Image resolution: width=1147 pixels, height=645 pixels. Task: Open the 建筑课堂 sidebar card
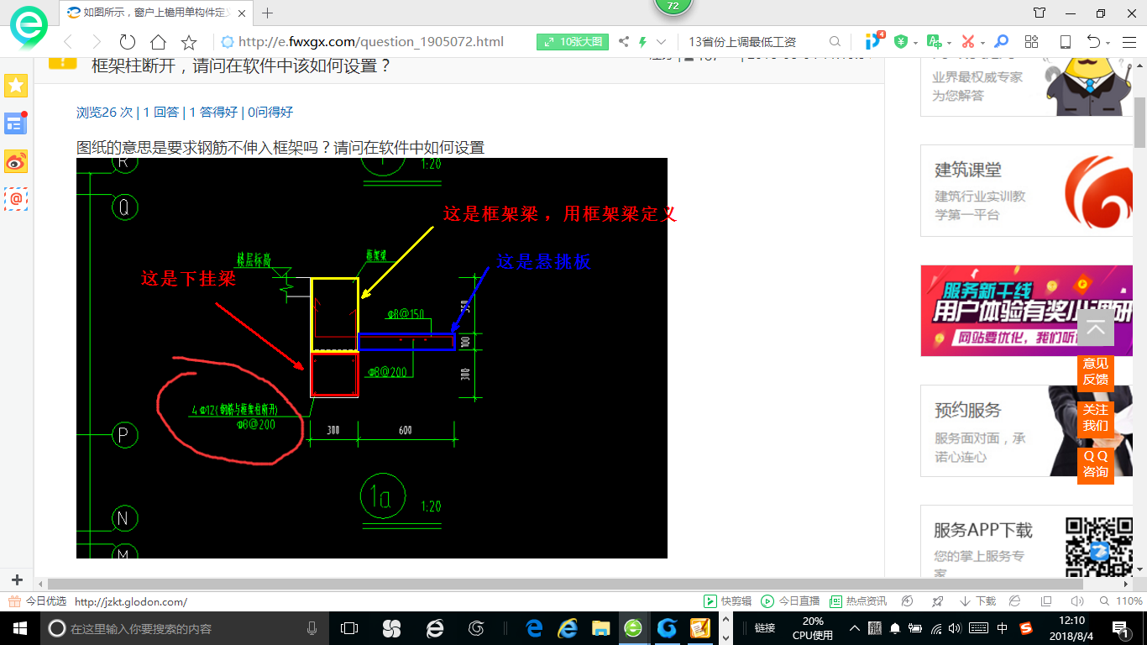coord(1026,191)
